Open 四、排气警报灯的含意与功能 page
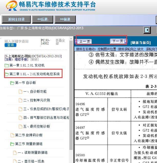 point(46,118)
